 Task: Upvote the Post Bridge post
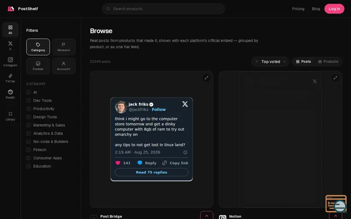coord(207,215)
